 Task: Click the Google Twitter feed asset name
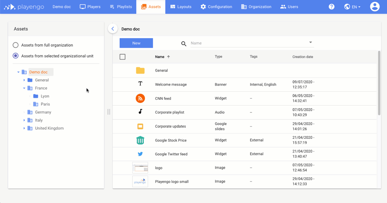pyautogui.click(x=171, y=154)
